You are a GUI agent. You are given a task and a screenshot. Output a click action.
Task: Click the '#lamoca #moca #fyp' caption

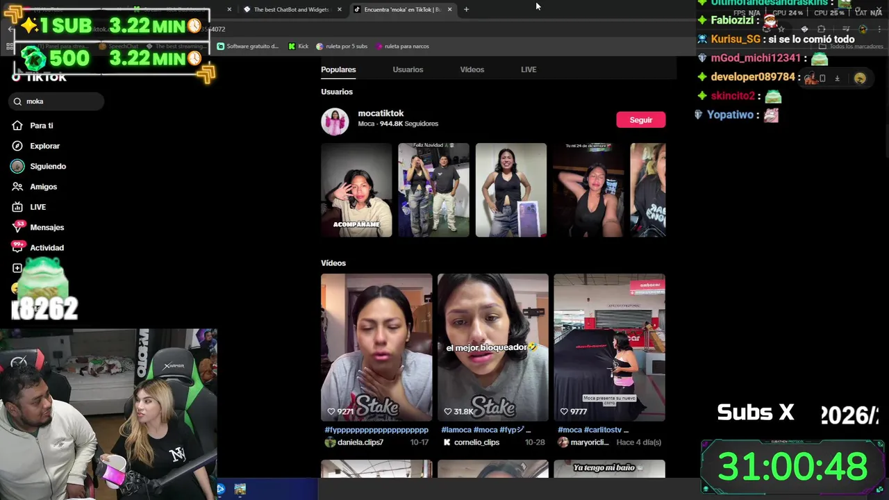(485, 430)
